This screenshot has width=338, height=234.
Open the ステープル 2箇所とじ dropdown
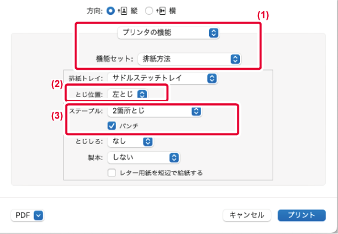pos(155,111)
